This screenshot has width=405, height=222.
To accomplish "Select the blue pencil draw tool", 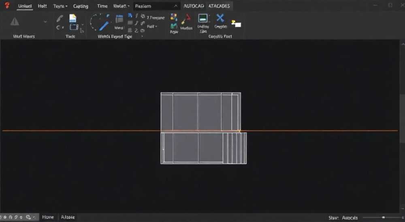I will [104, 26].
